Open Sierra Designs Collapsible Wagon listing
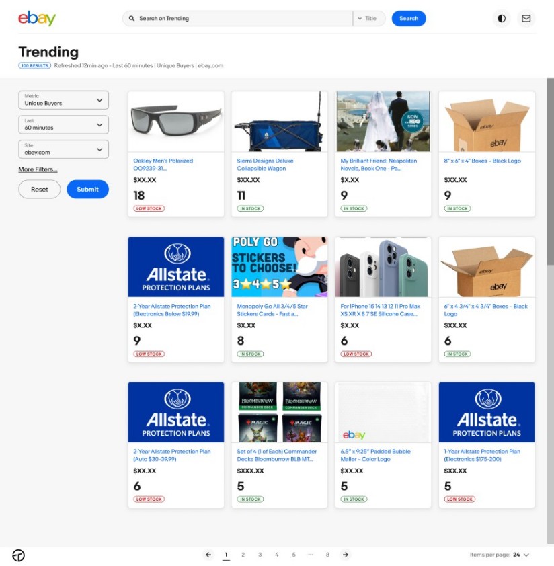 tap(265, 165)
